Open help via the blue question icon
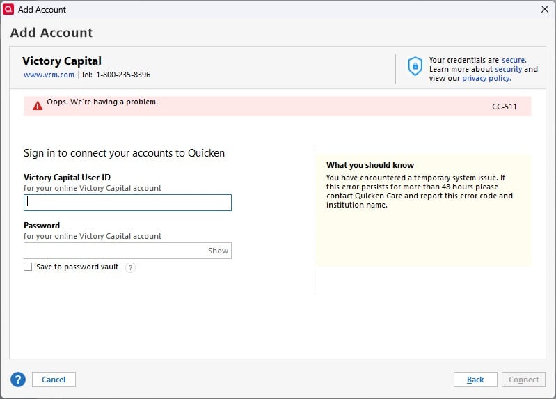Viewport: 556px width, 399px height. 18,380
